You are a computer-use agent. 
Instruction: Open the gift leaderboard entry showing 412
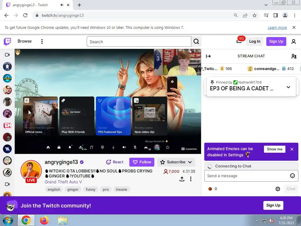pos(270,69)
